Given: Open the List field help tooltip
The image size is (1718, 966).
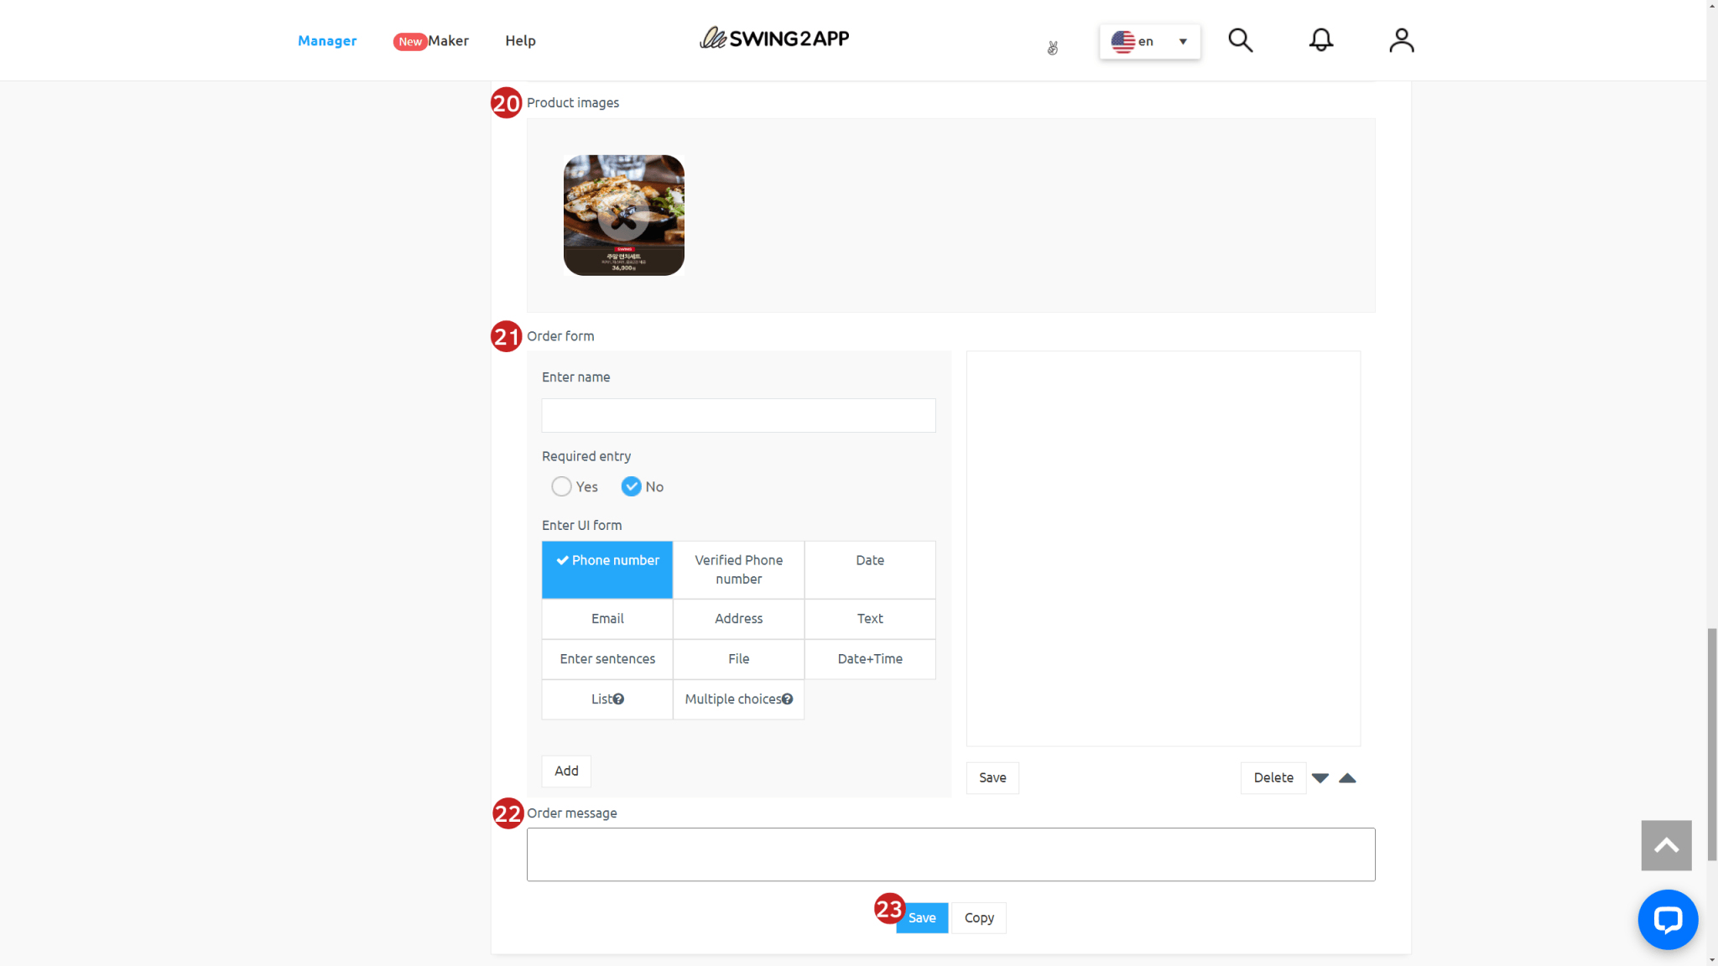Looking at the screenshot, I should click(x=619, y=698).
